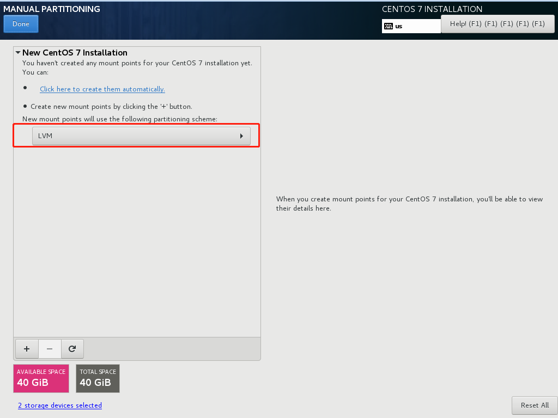Click here to create them automatically link
Viewport: 558px width, 418px height.
(102, 89)
